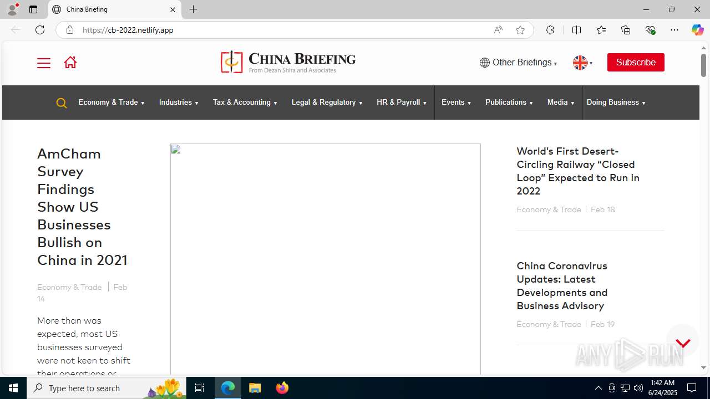
Task: Click Economy & Trade under AmCham article
Action: 69,287
